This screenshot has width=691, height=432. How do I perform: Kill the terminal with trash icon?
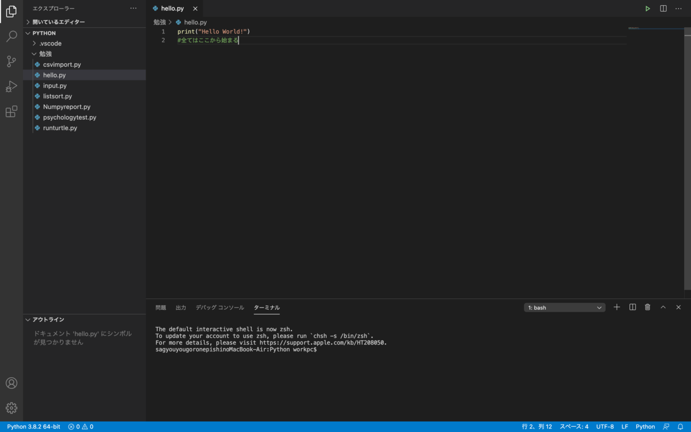pyautogui.click(x=647, y=307)
